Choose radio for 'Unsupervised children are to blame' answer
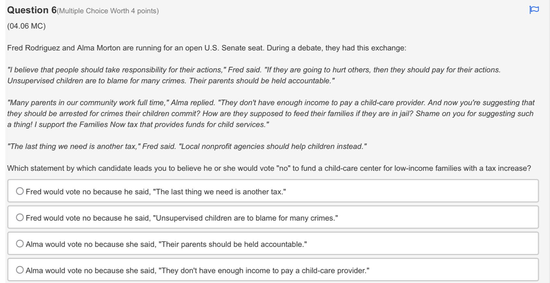 pyautogui.click(x=20, y=217)
